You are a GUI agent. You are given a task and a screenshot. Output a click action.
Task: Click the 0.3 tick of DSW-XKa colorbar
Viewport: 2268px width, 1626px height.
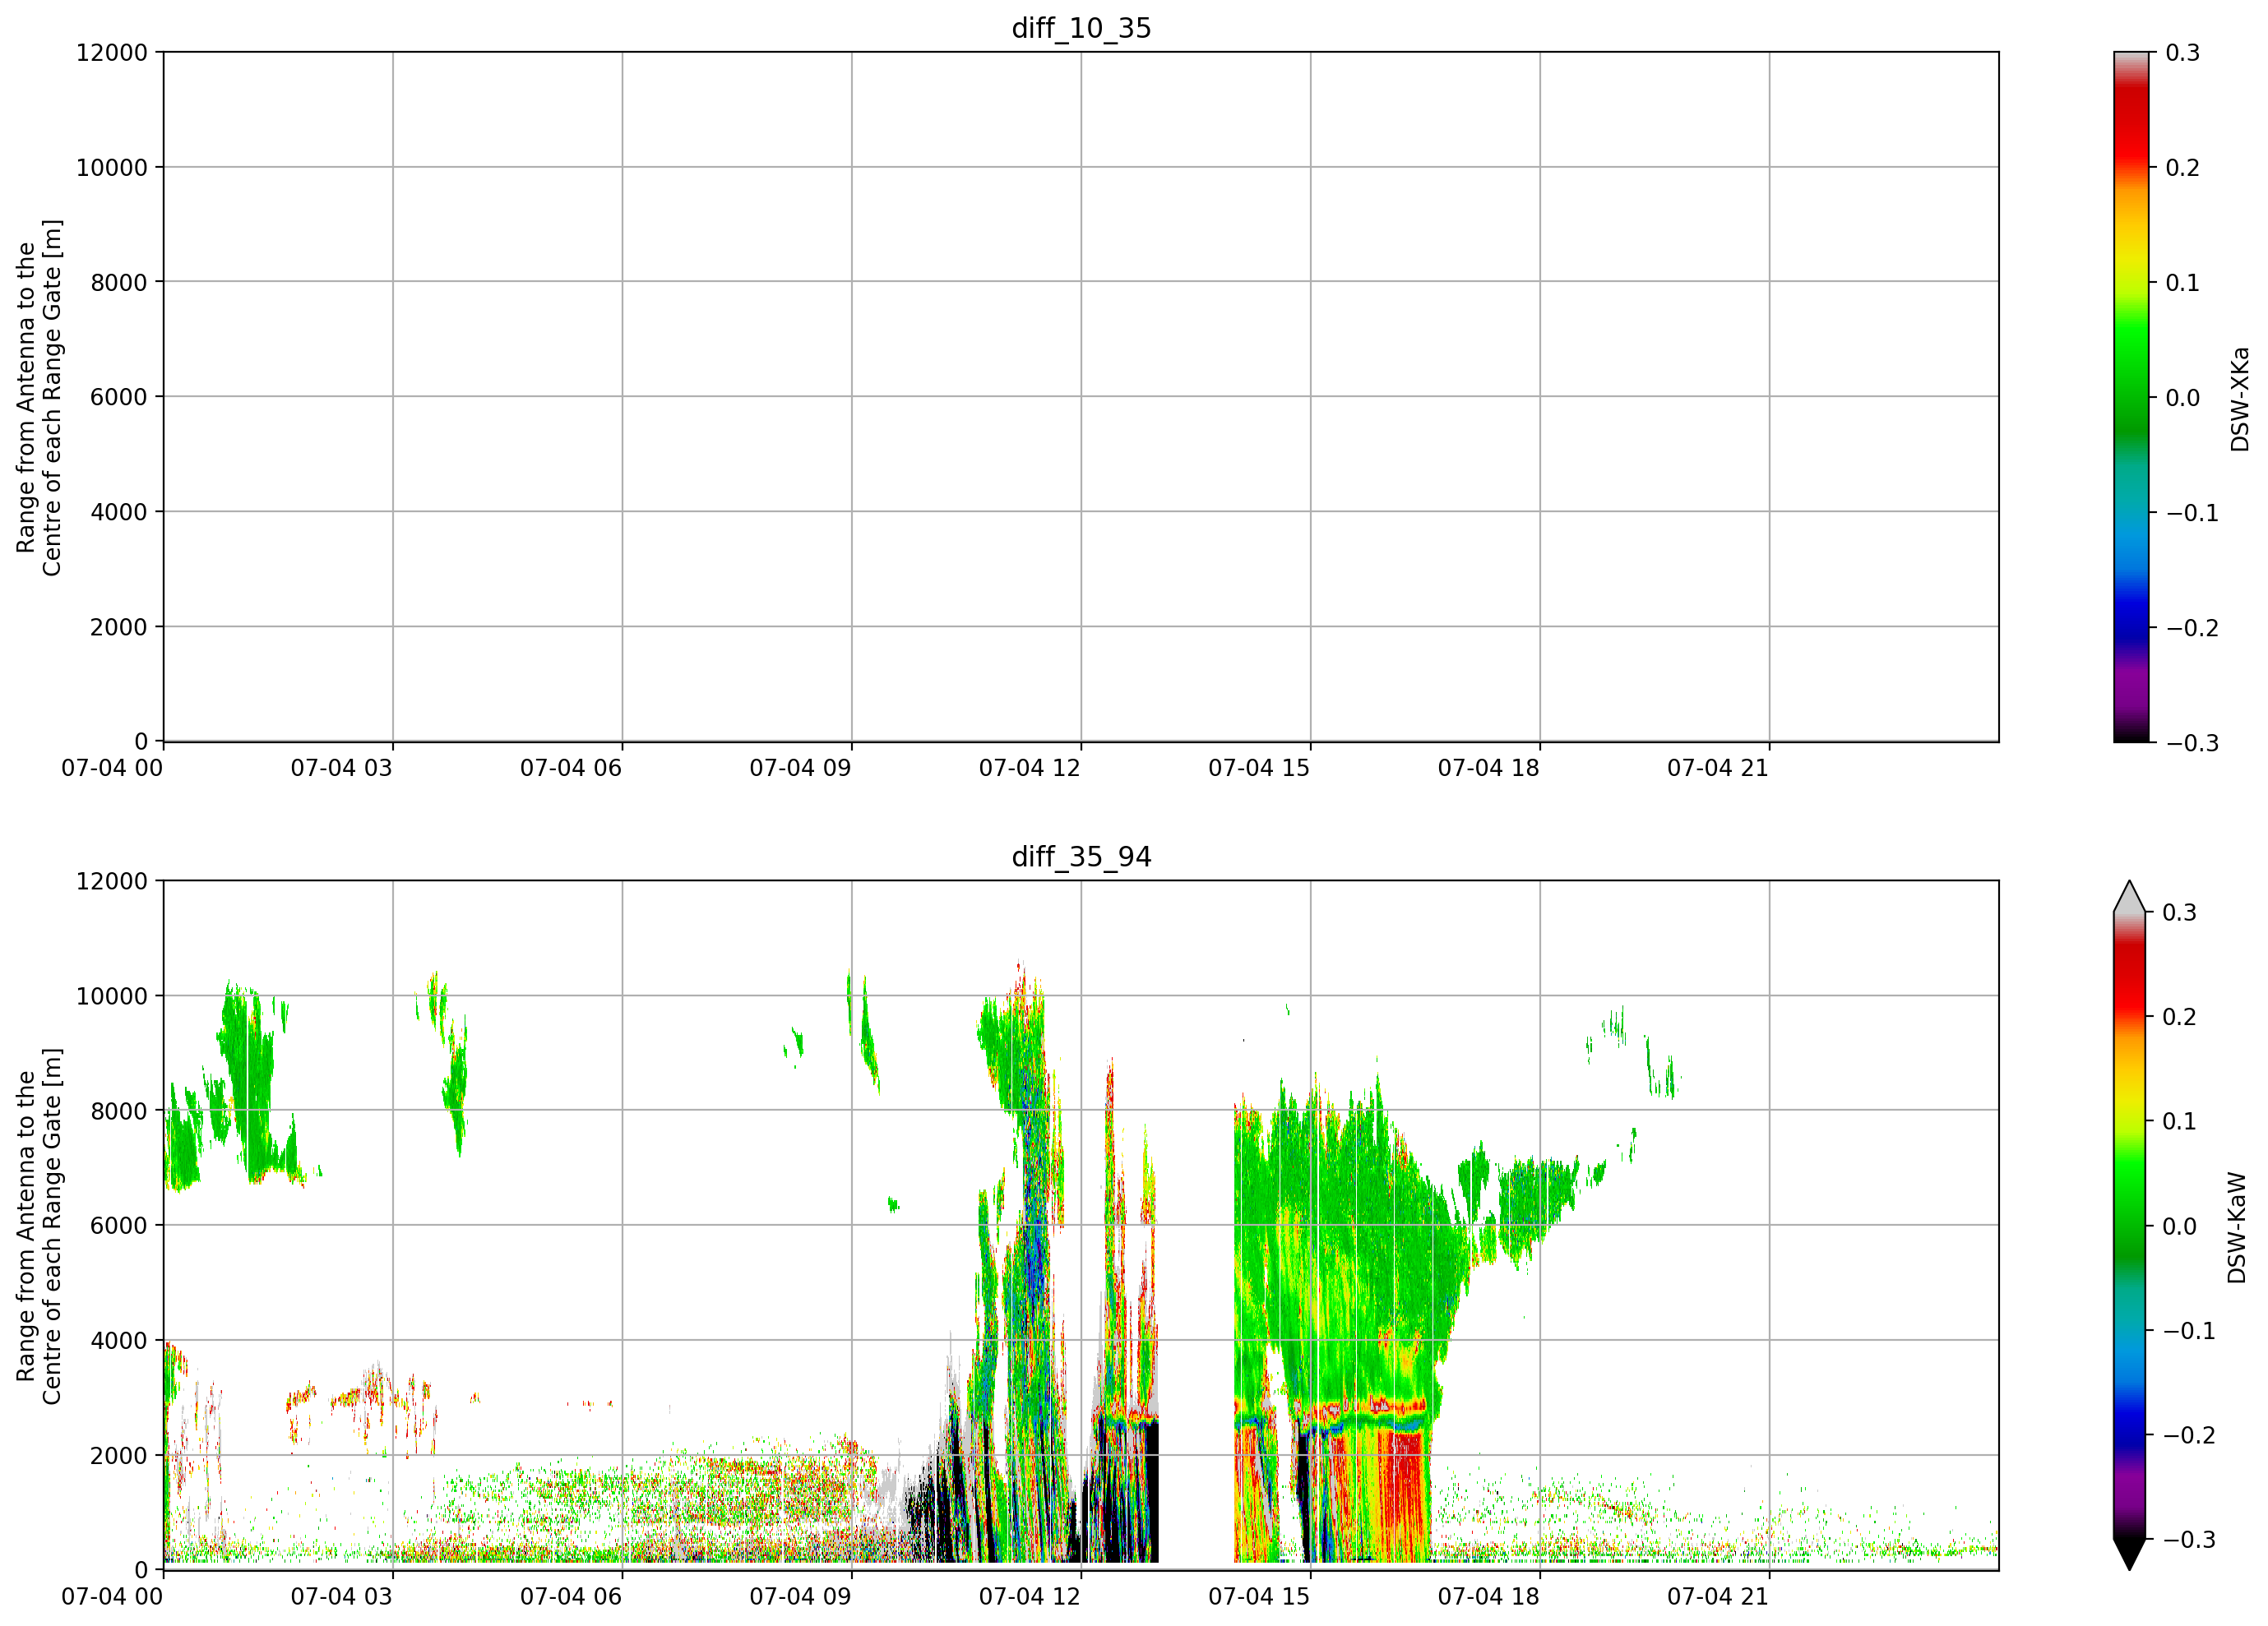pos(2183,52)
